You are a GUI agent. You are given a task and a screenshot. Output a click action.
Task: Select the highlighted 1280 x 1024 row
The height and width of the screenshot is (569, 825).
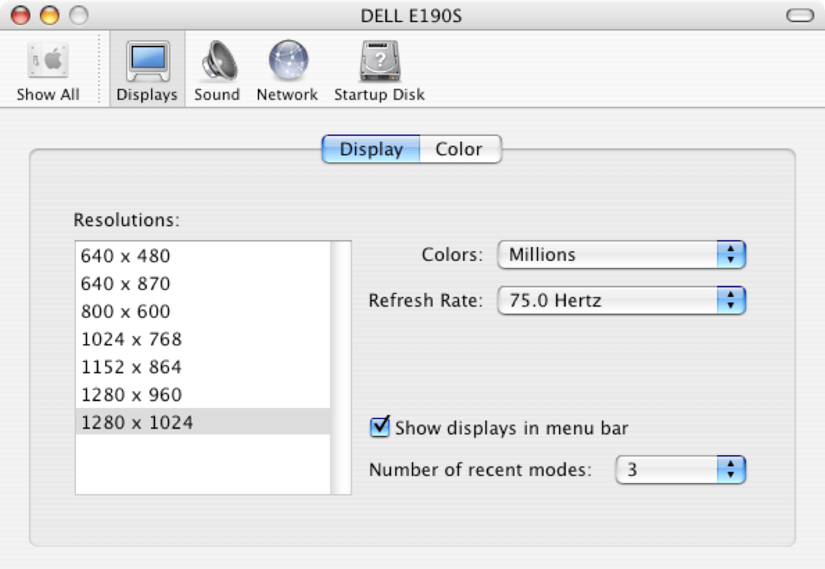click(203, 422)
